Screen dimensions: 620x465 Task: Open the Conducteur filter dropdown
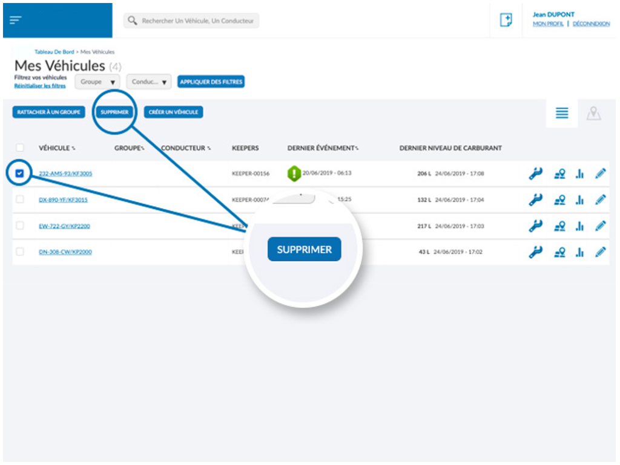pyautogui.click(x=149, y=82)
